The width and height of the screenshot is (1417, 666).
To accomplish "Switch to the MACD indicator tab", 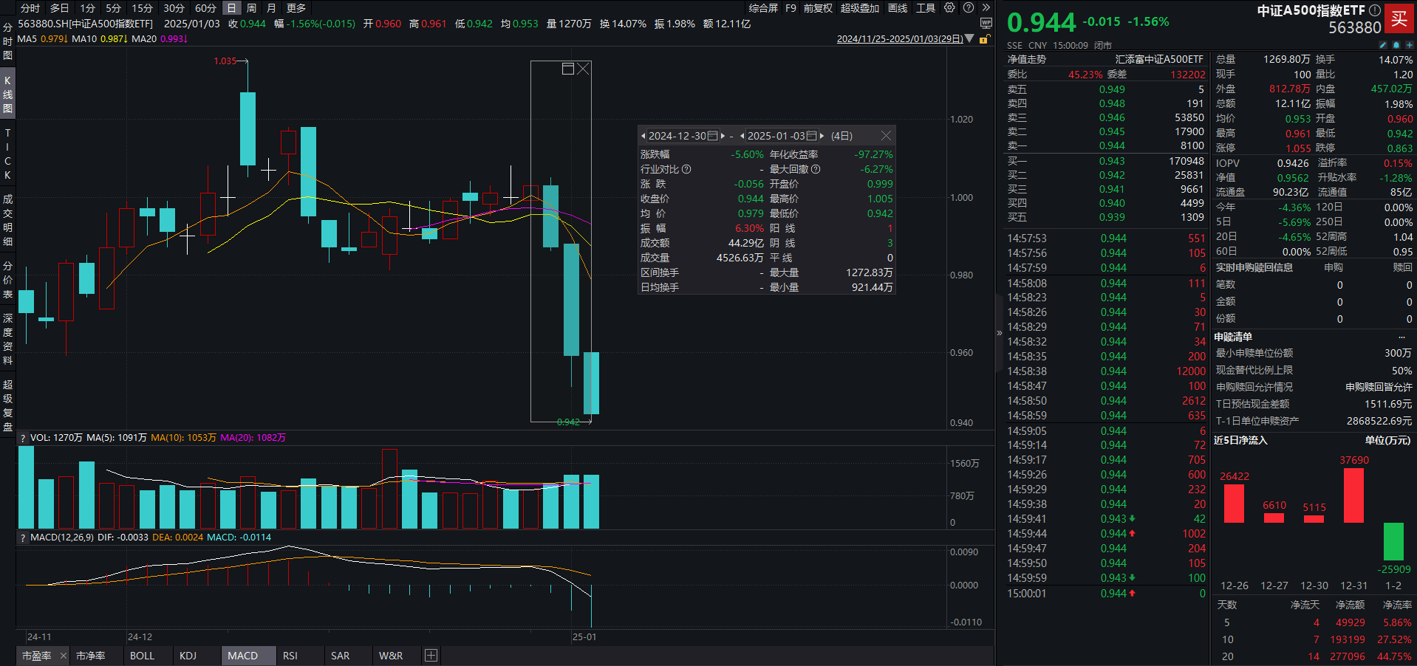I will pyautogui.click(x=247, y=655).
